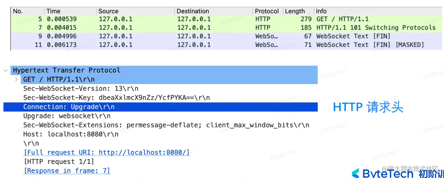Image resolution: width=444 pixels, height=178 pixels.
Task: Click the Source column header
Action: [108, 11]
